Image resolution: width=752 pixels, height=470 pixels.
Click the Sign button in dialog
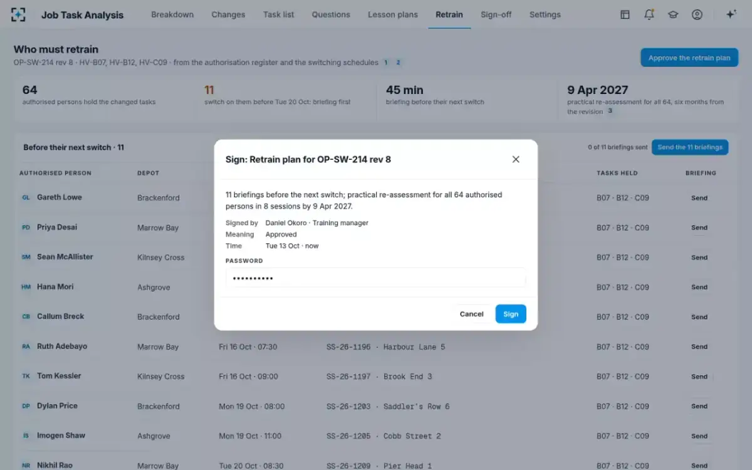coord(511,314)
